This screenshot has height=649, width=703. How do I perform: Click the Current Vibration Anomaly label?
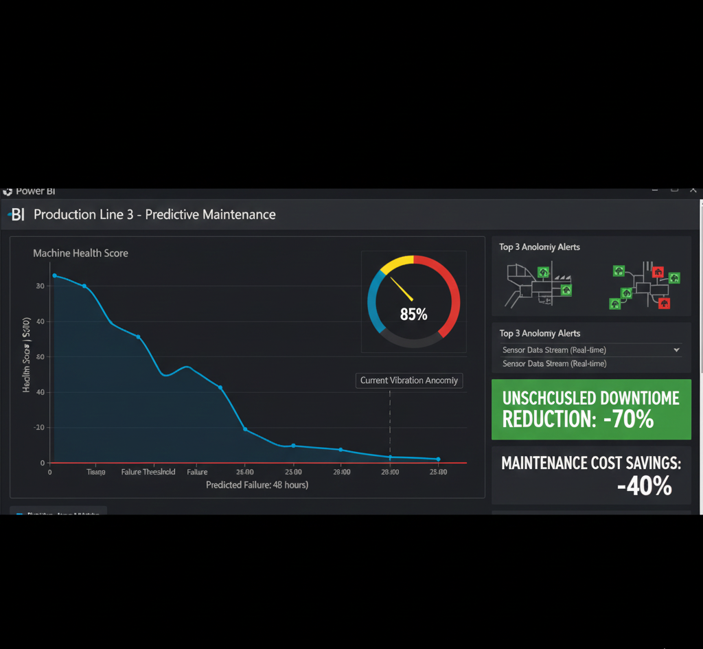click(x=408, y=380)
